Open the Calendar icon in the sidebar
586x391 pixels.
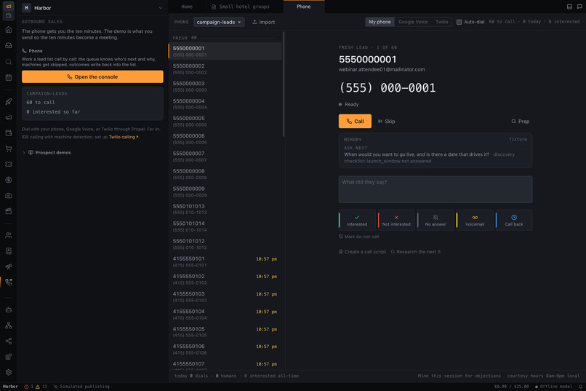[9, 77]
